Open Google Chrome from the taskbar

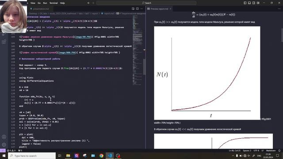[x=101, y=155]
